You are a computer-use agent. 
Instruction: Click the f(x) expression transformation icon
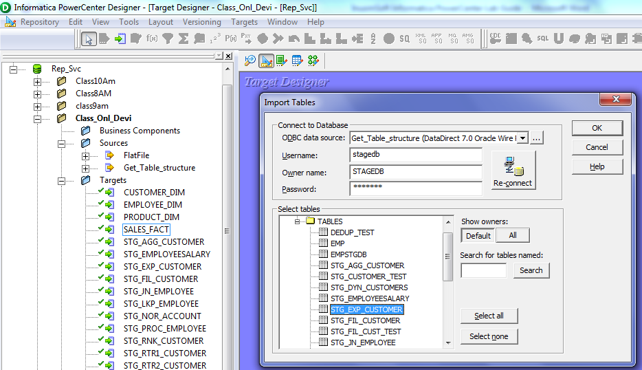click(x=152, y=39)
